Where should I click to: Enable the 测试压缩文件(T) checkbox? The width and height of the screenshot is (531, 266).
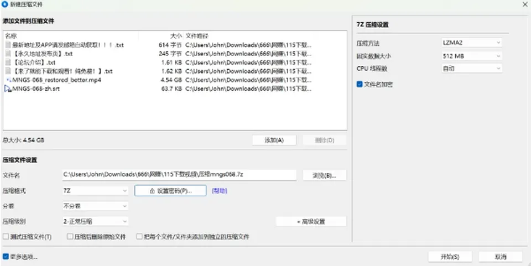[x=6, y=237]
